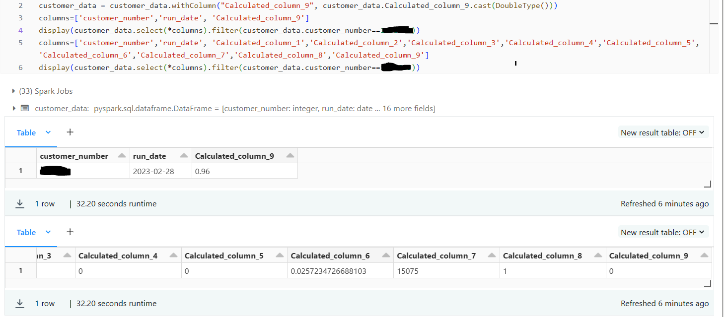The width and height of the screenshot is (725, 317).
Task: Click the Calculated_column_4 header
Action: [118, 255]
